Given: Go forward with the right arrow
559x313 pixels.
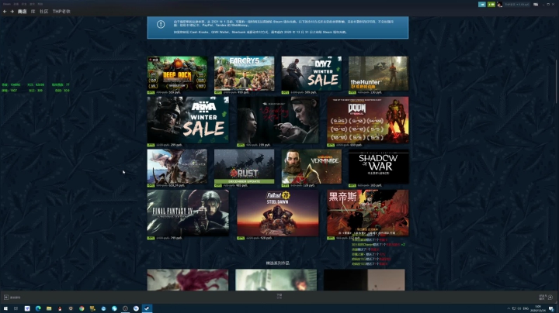Looking at the screenshot, I should pos(12,12).
